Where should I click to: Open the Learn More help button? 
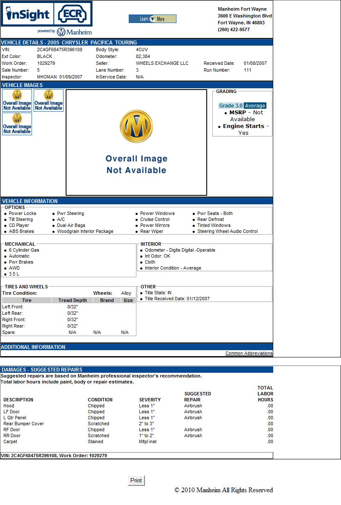pyautogui.click(x=152, y=19)
